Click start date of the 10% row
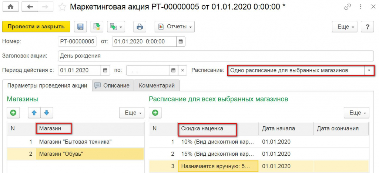This screenshot has width=379, height=173. click(x=286, y=142)
